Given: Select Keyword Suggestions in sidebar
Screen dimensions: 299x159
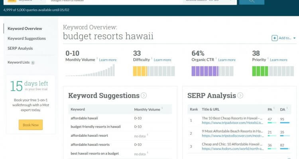Looking at the screenshot, I should [x=27, y=39].
